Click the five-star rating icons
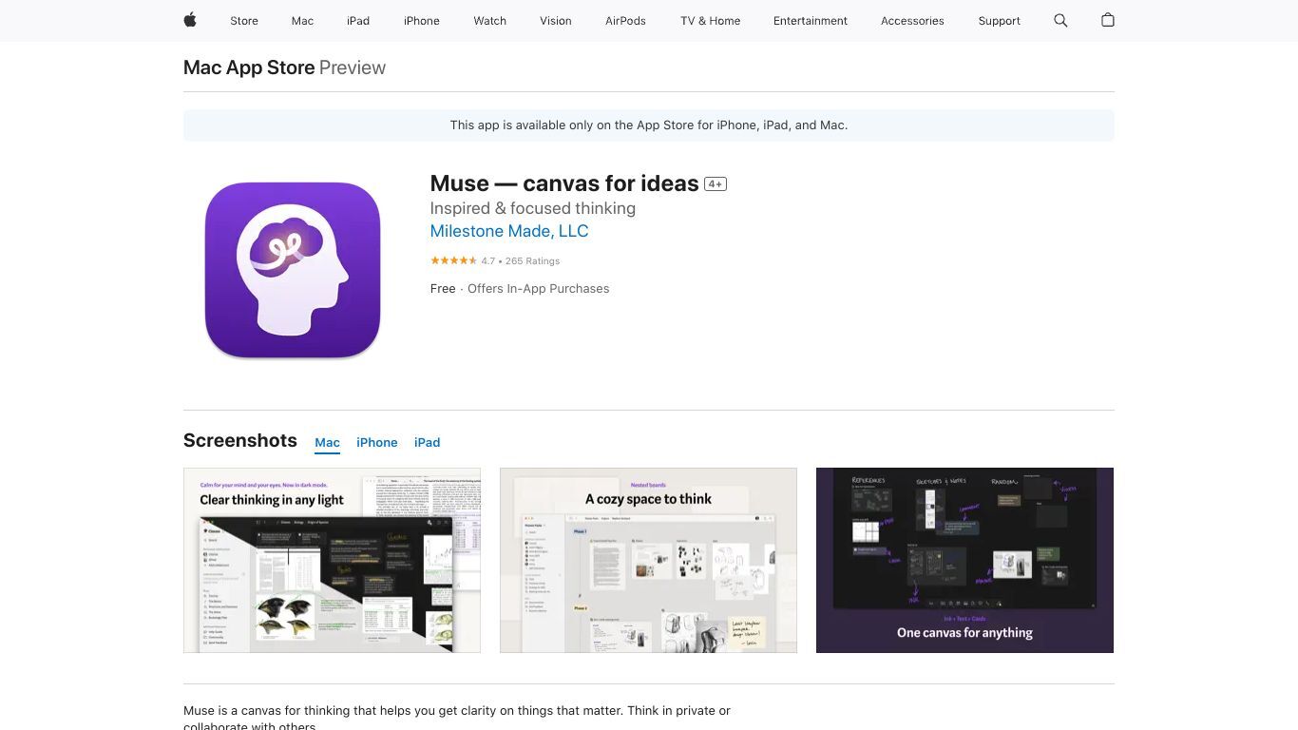The height and width of the screenshot is (730, 1298). (x=453, y=260)
